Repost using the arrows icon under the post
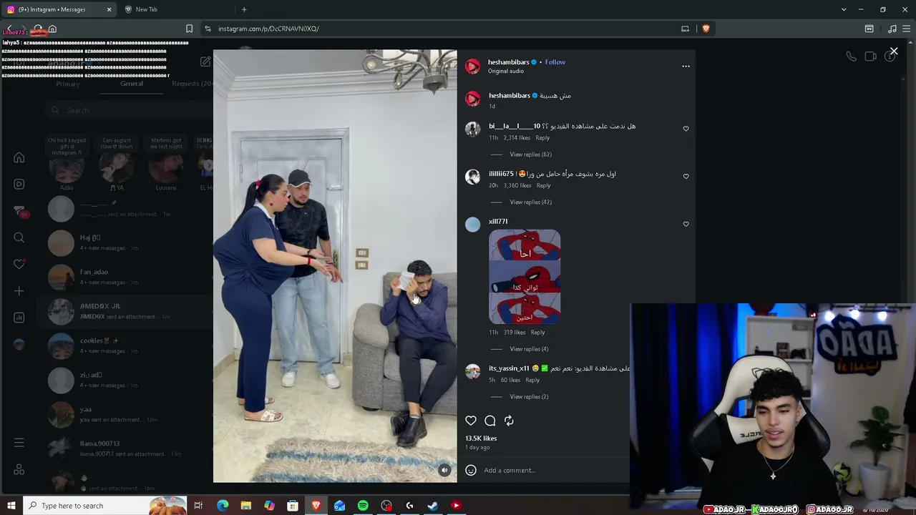Image resolution: width=916 pixels, height=515 pixels. tap(509, 421)
